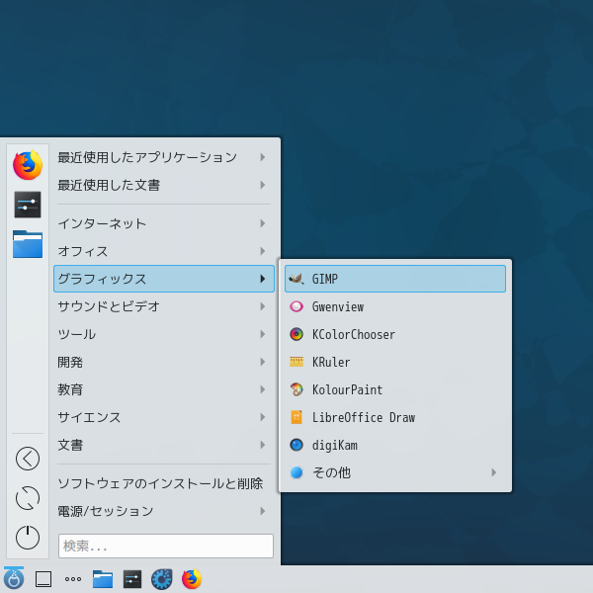The width and height of the screenshot is (593, 593).
Task: Click the show desktop icon in taskbar
Action: pyautogui.click(x=43, y=579)
